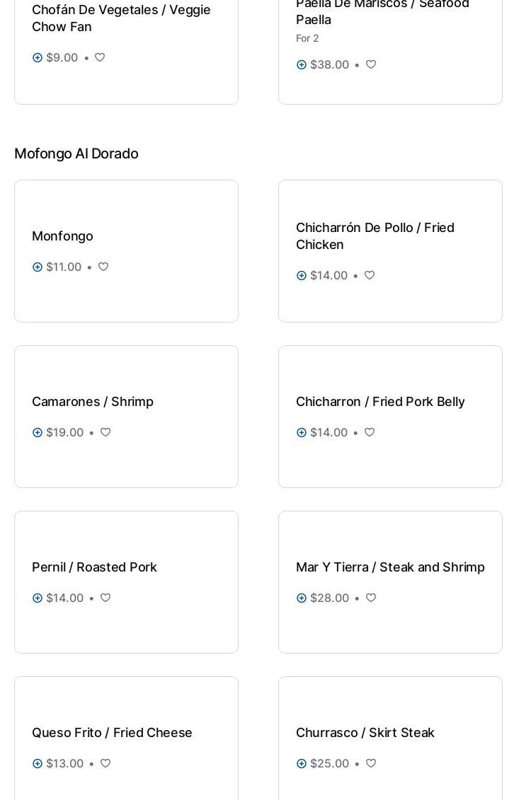Toggle favorite heart for Mar Y Tierra

tap(371, 598)
